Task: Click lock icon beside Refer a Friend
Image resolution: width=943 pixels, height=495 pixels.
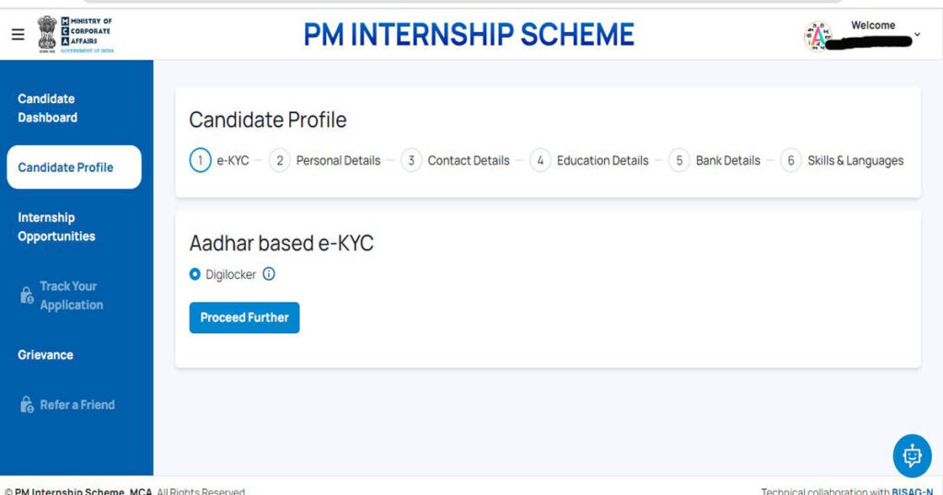Action: coord(27,404)
